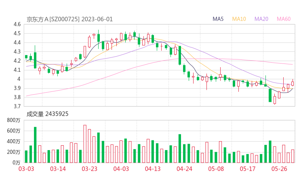Toggle the MA20 legend label

pos(261,19)
